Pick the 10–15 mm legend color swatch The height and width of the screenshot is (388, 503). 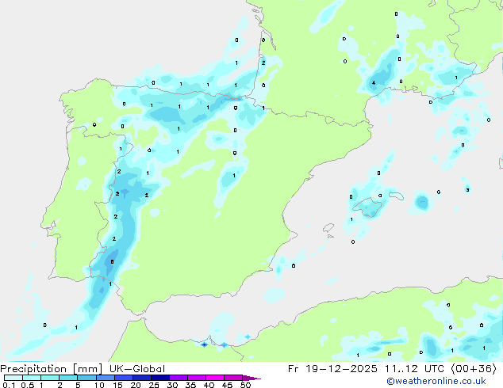(x=105, y=378)
